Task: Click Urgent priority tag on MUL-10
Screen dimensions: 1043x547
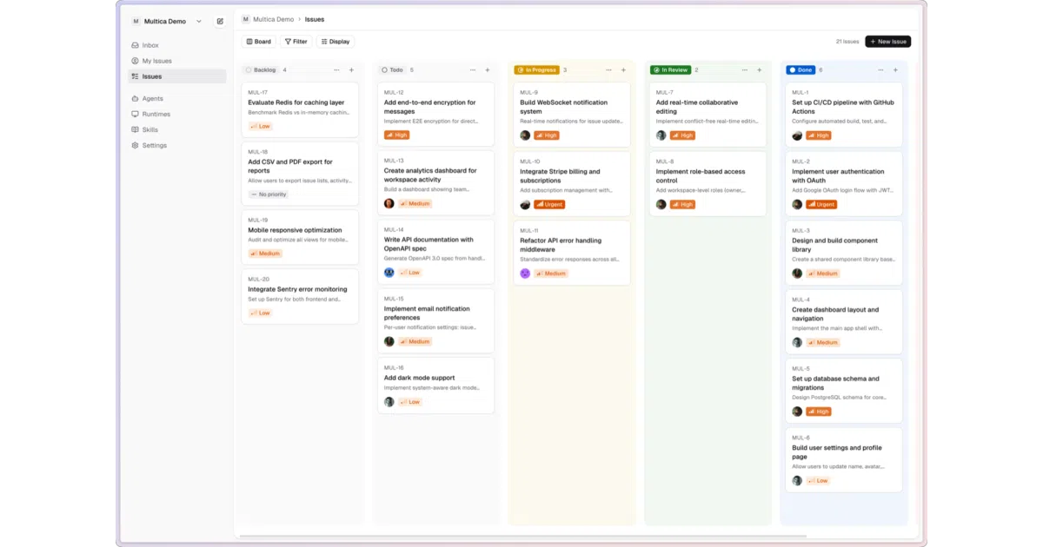Action: coord(549,204)
